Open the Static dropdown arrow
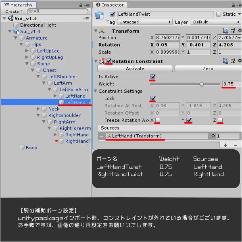Image resolution: width=242 pixels, height=242 pixels. (240, 14)
